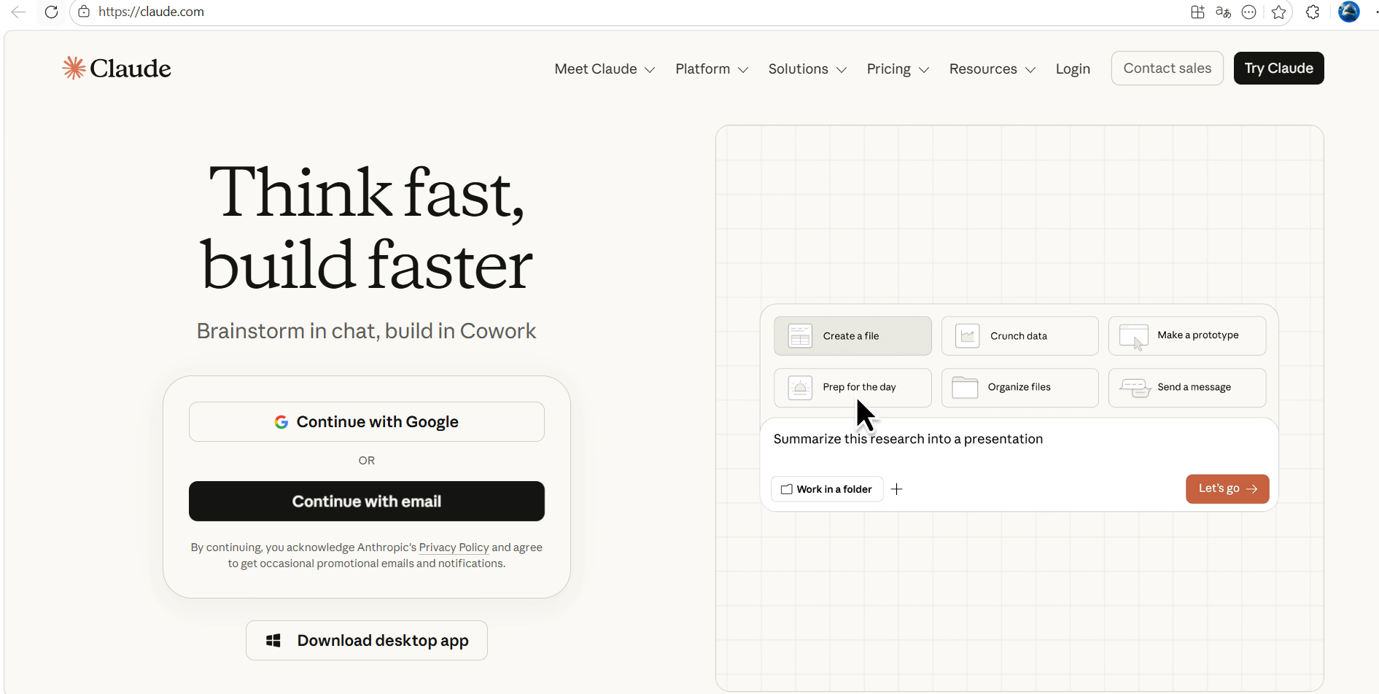Go back using the browser back arrow

tap(18, 12)
